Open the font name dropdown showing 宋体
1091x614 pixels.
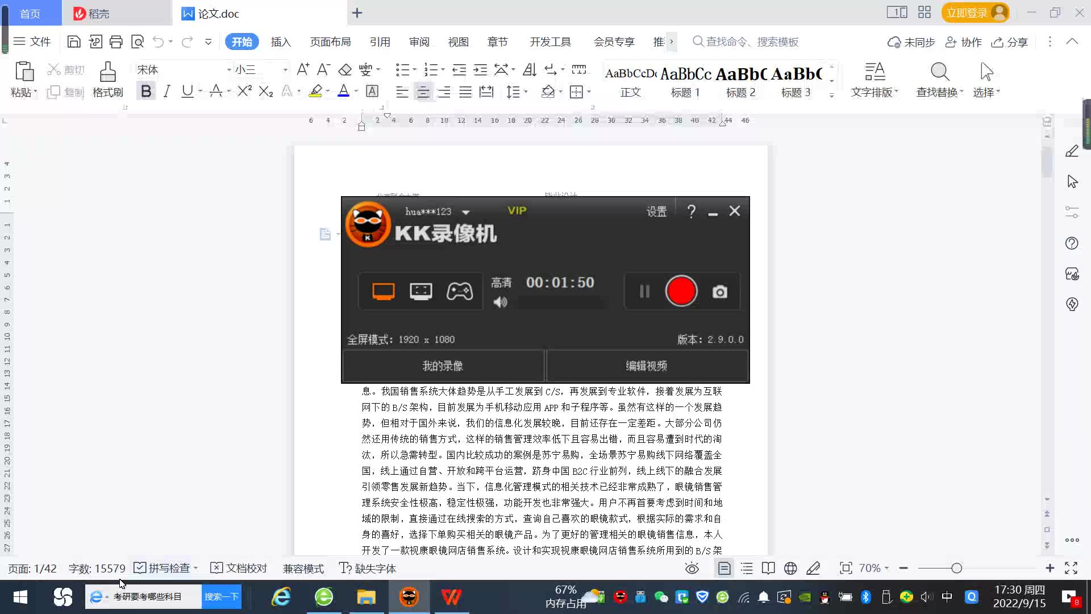(x=229, y=69)
